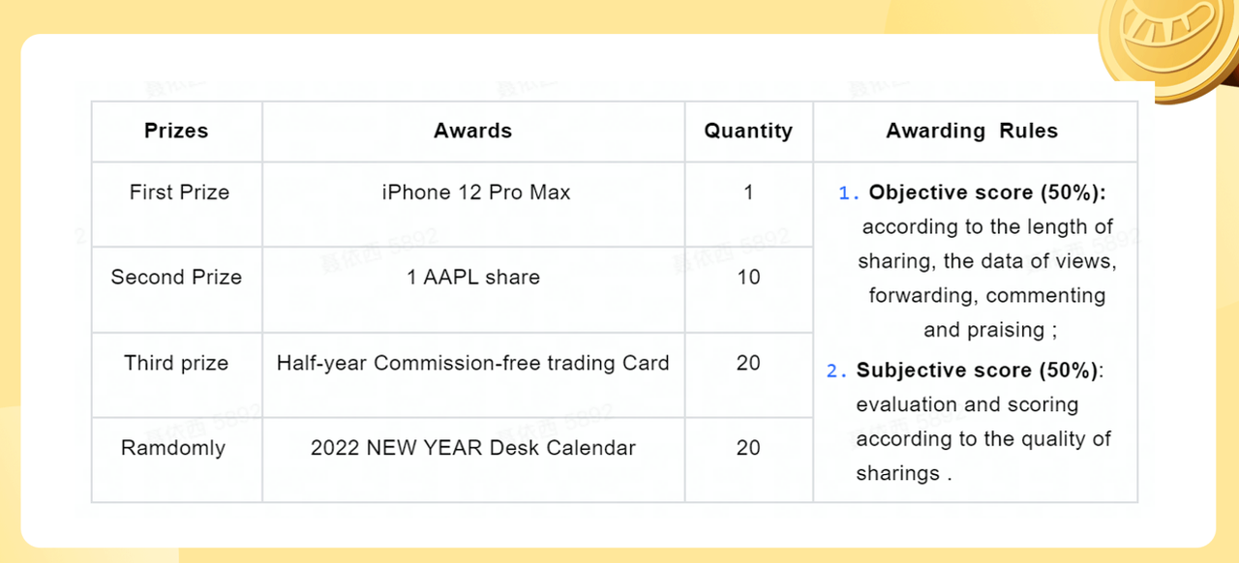Viewport: 1239px width, 563px height.
Task: Select Half-year Commission-free trading Card text
Action: coord(473,364)
